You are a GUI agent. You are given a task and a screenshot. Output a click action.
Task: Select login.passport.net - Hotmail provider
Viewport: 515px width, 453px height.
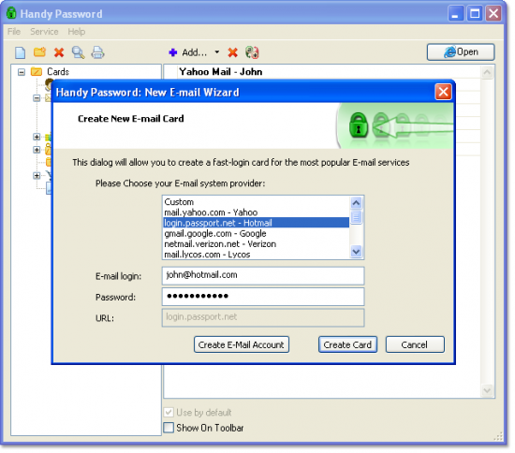pyautogui.click(x=257, y=223)
